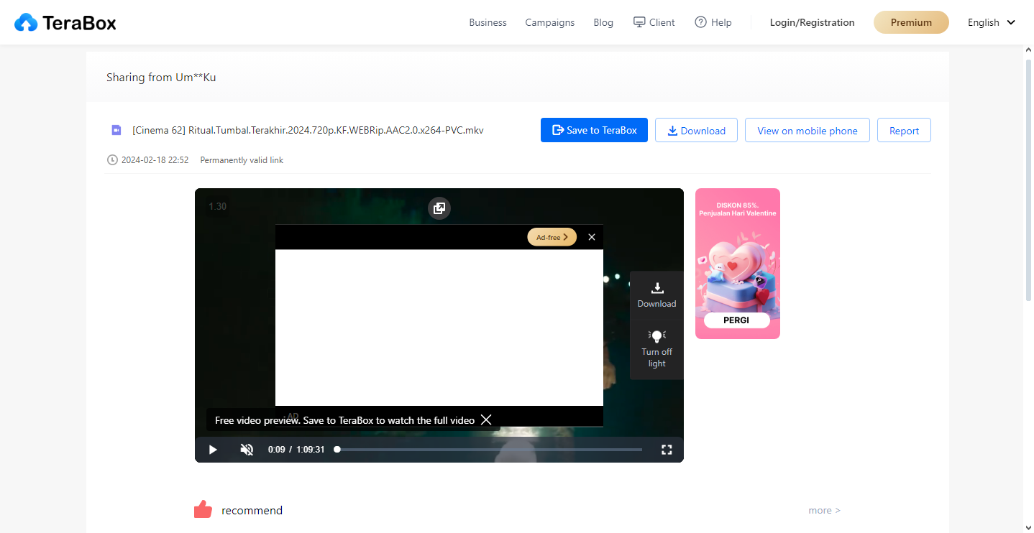This screenshot has width=1034, height=533.
Task: Open the Help menu item
Action: 713,22
